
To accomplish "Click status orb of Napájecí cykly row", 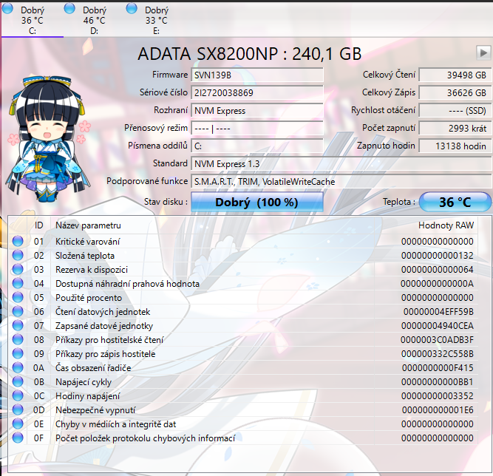I will pyautogui.click(x=18, y=381).
